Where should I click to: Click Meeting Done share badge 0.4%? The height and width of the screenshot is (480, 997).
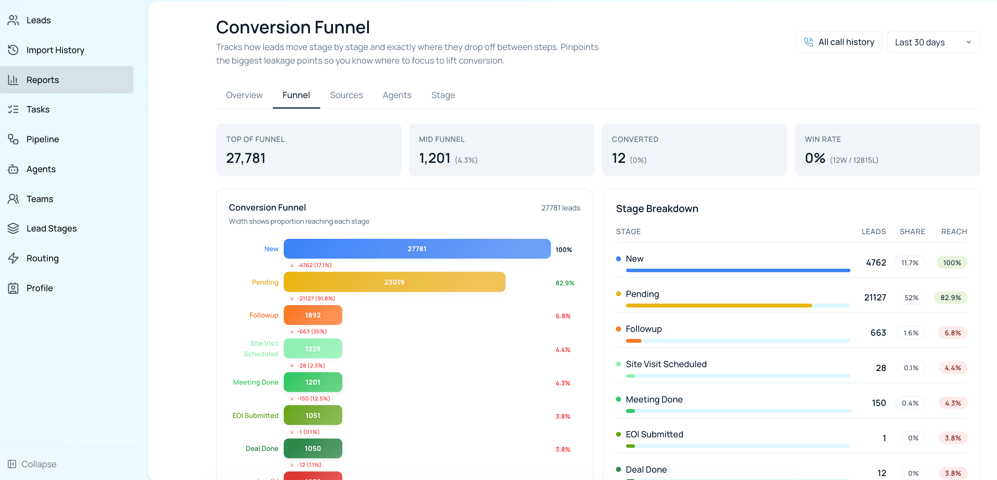click(x=910, y=403)
